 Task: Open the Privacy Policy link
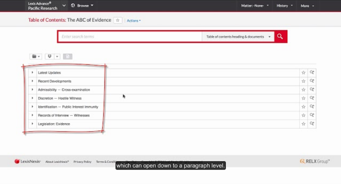coord(82,162)
